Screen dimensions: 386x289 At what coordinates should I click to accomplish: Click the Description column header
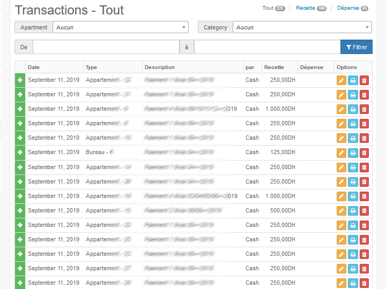click(160, 67)
